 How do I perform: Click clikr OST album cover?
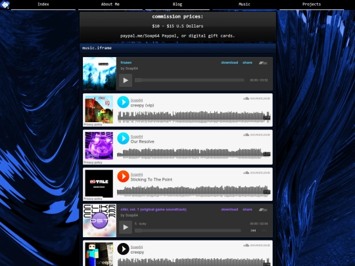(x=100, y=221)
